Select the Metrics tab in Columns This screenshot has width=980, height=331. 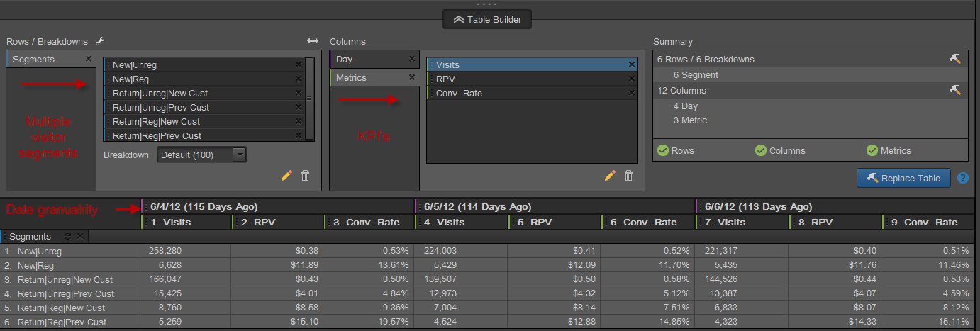tap(368, 78)
